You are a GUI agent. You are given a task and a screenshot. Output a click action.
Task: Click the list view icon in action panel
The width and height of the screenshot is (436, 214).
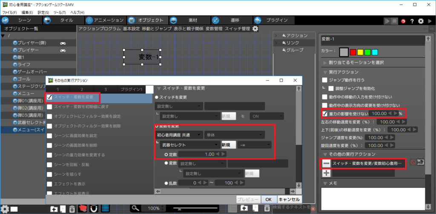point(232,208)
